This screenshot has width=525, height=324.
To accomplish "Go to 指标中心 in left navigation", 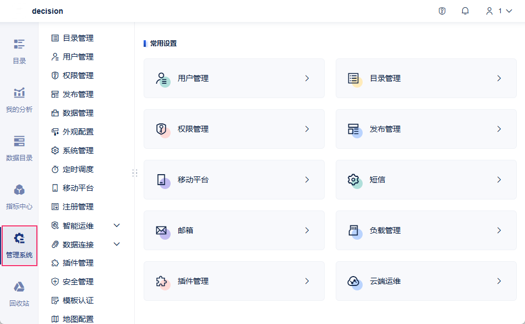I will click(x=19, y=197).
